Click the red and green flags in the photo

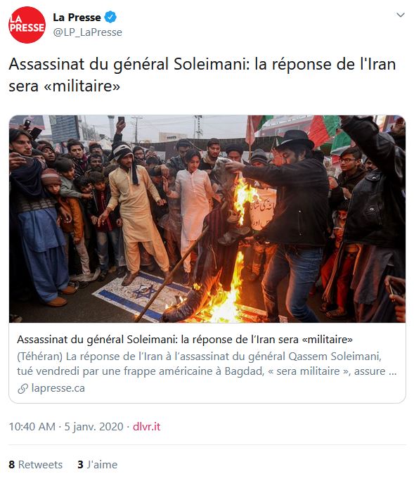325,134
